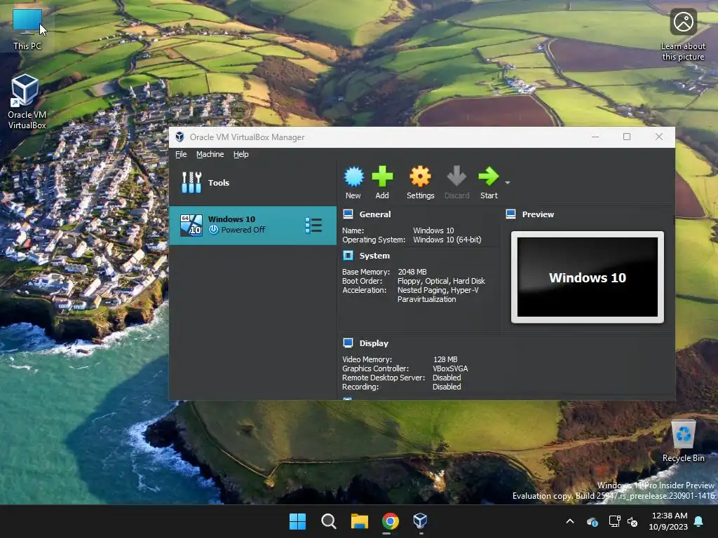Screen dimensions: 718x538
Task: Click the VirtualBox icon in the title bar
Action: coord(180,137)
